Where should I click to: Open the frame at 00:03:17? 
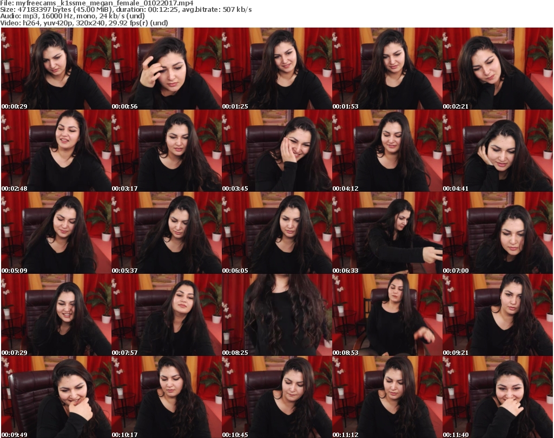click(x=167, y=151)
